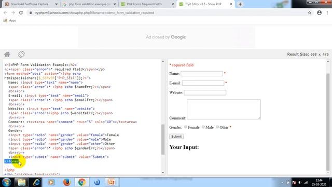The image size is (332, 187).
Task: View site security lock icon
Action: 31,12
